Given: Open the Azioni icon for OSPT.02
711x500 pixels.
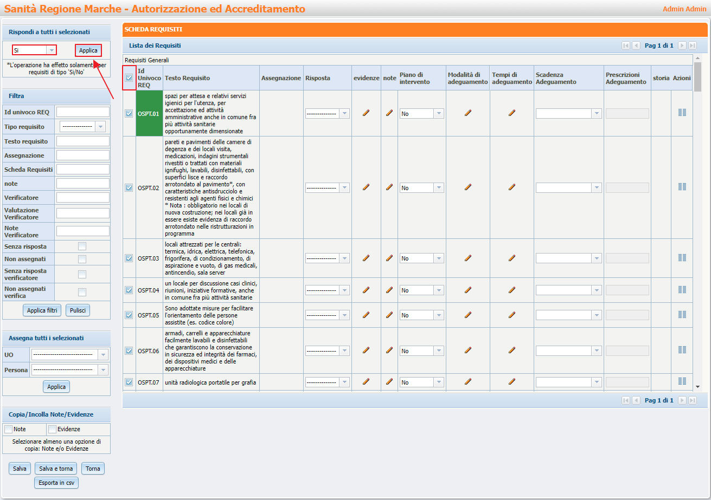Looking at the screenshot, I should pos(682,187).
